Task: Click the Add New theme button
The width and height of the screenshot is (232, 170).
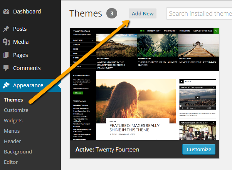Action: [143, 13]
